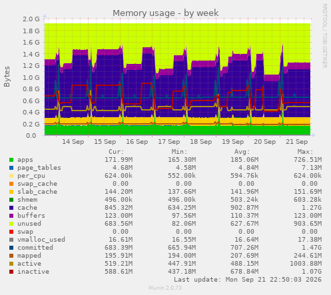Click the 'Bytes' vertical axis label
Image resolution: width=331 pixels, height=295 pixels.
coord(7,77)
